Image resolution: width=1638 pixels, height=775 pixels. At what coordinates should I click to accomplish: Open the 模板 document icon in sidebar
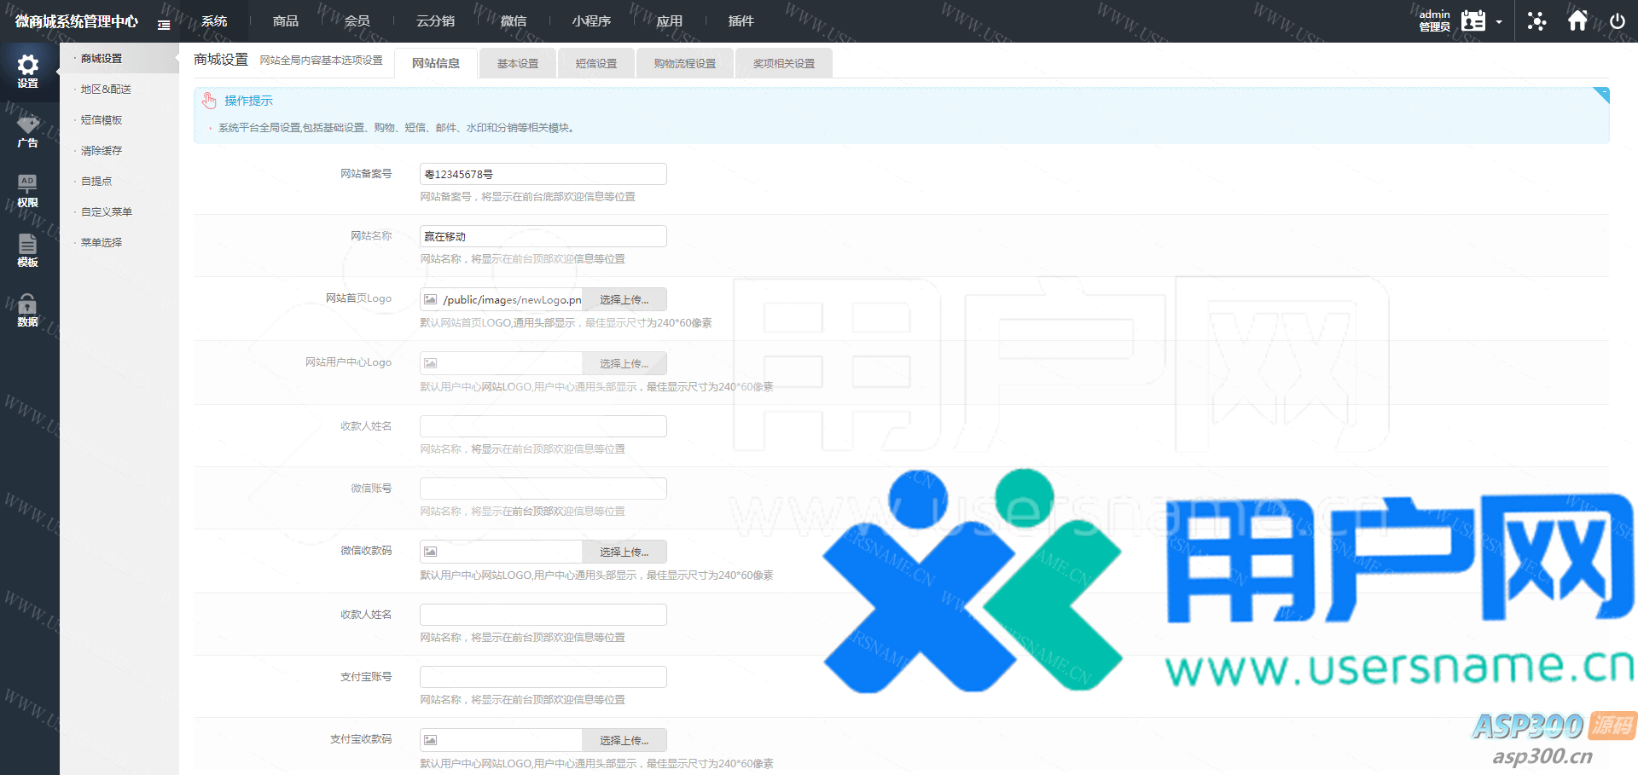point(28,243)
